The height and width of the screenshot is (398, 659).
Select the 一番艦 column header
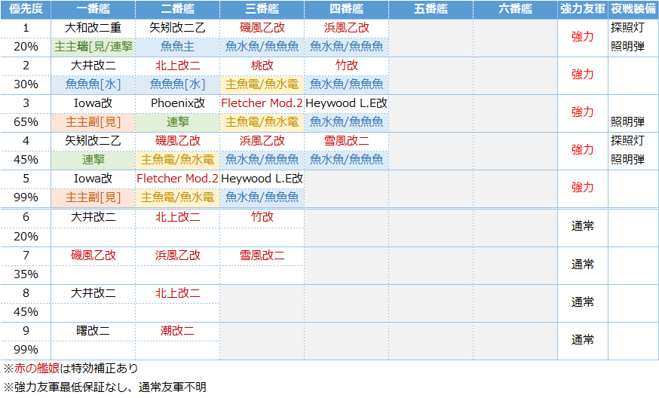(93, 9)
